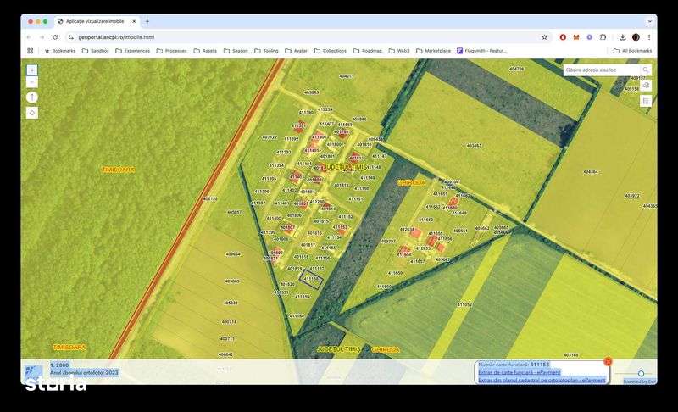
Task: Go back to the previous page
Action: pyautogui.click(x=29, y=37)
